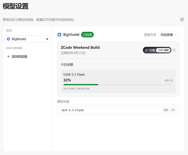Click the plus icon for 添加供应商
The height and width of the screenshot is (155, 188).
pos(8,57)
